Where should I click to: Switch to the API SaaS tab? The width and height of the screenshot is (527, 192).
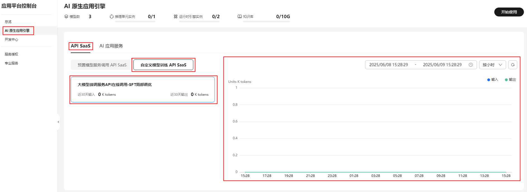click(81, 46)
